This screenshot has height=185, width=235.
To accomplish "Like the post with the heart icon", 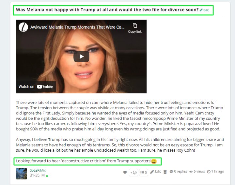I will point(125,172).
